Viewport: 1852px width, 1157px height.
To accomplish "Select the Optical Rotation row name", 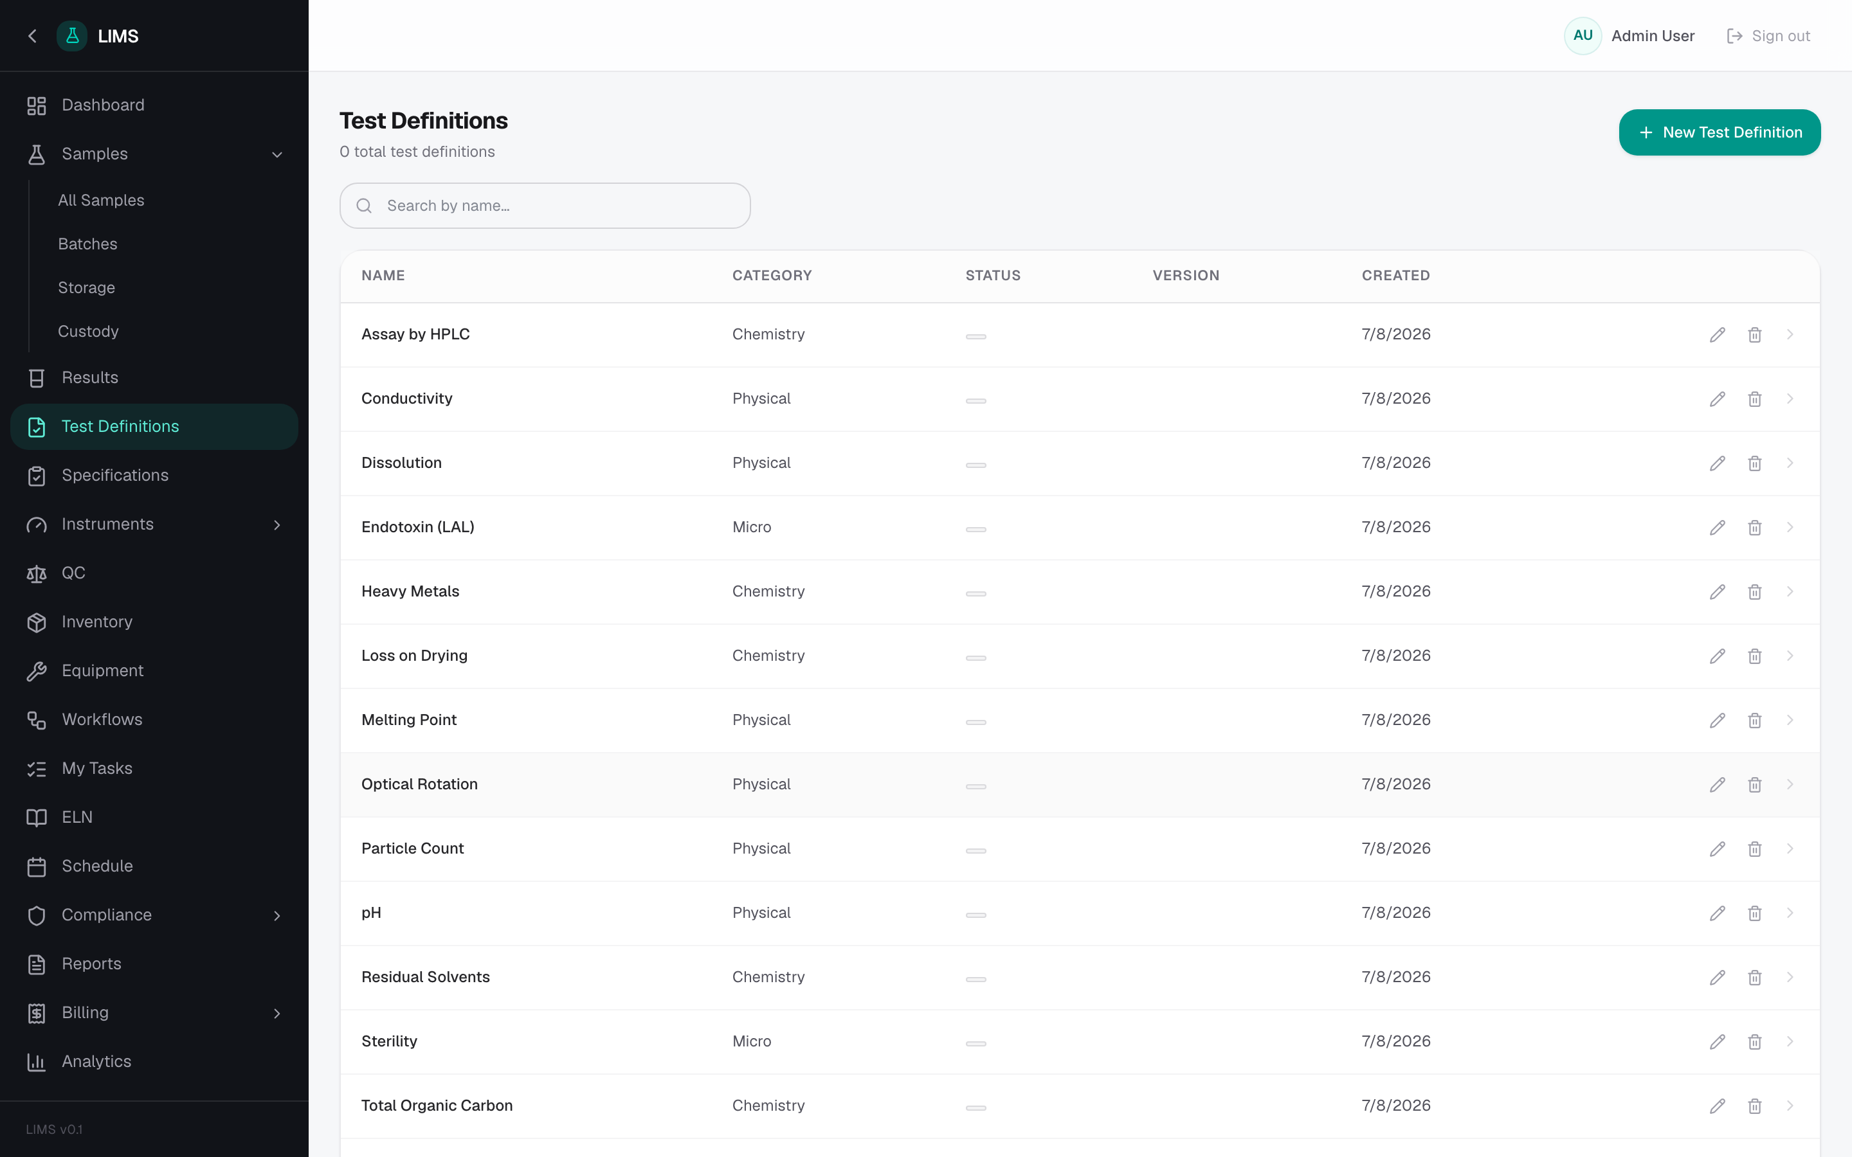I will [x=419, y=784].
